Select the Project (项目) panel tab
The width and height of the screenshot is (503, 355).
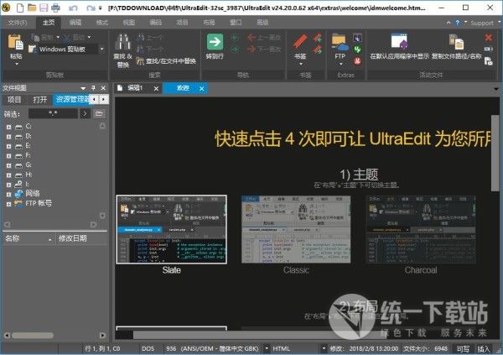point(13,100)
